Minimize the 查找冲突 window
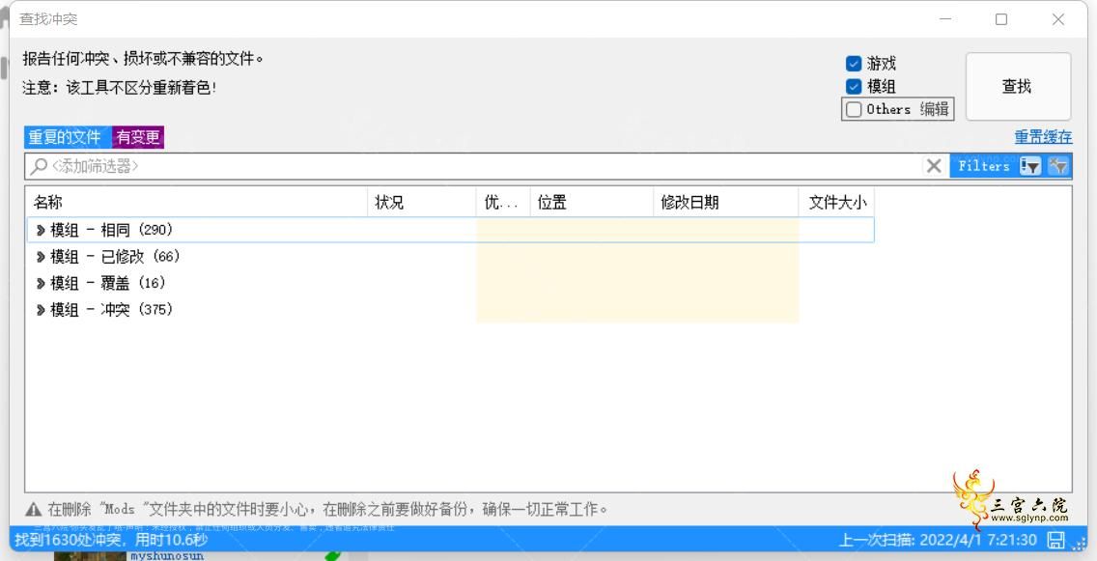The height and width of the screenshot is (561, 1097). point(946,19)
